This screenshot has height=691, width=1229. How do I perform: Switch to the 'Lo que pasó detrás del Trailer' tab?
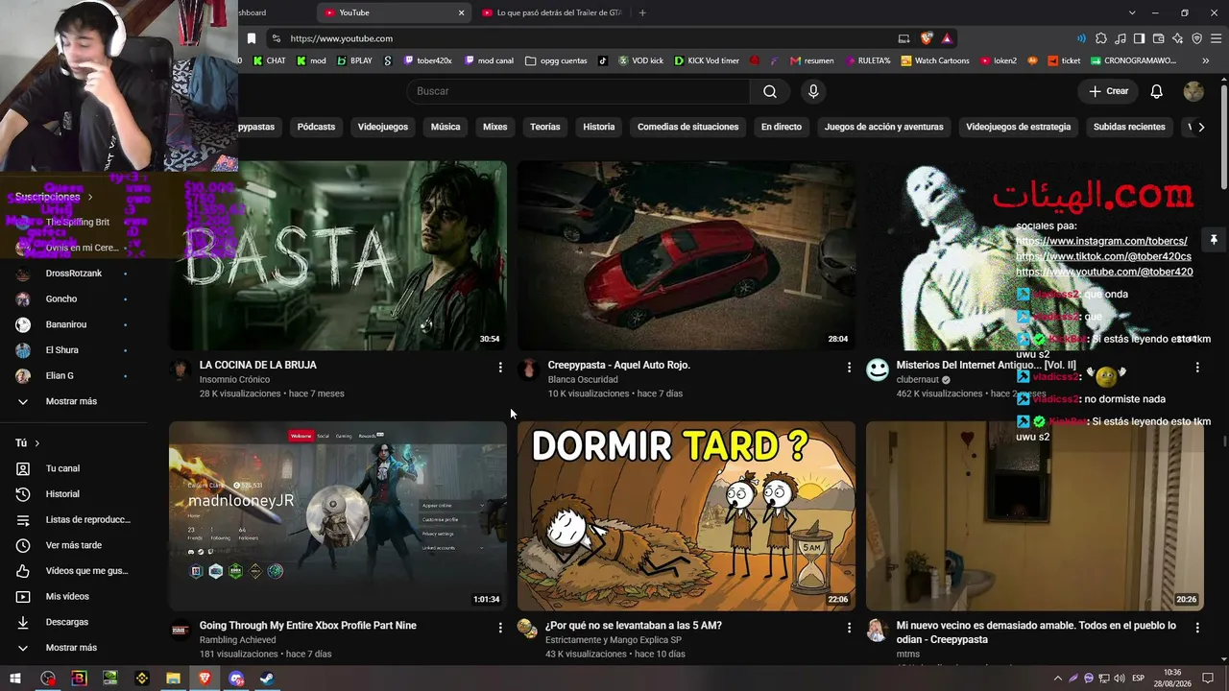point(551,12)
